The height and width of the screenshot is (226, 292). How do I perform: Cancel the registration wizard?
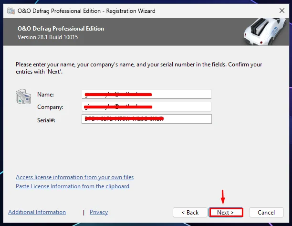coord(266,213)
